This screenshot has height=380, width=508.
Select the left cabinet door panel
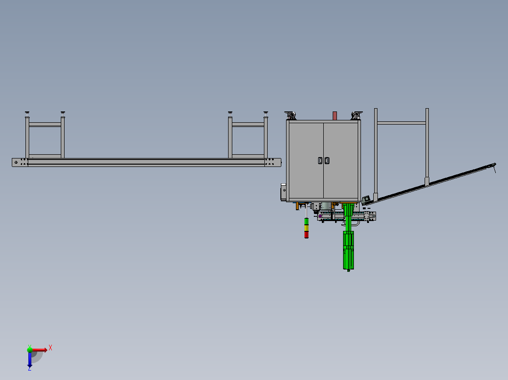306,160
